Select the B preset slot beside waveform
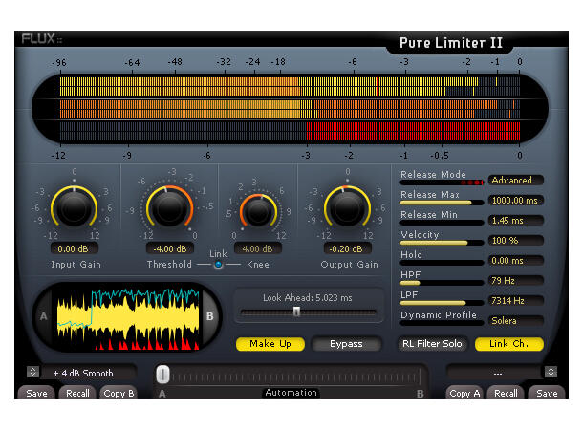The image size is (583, 430). (x=210, y=316)
